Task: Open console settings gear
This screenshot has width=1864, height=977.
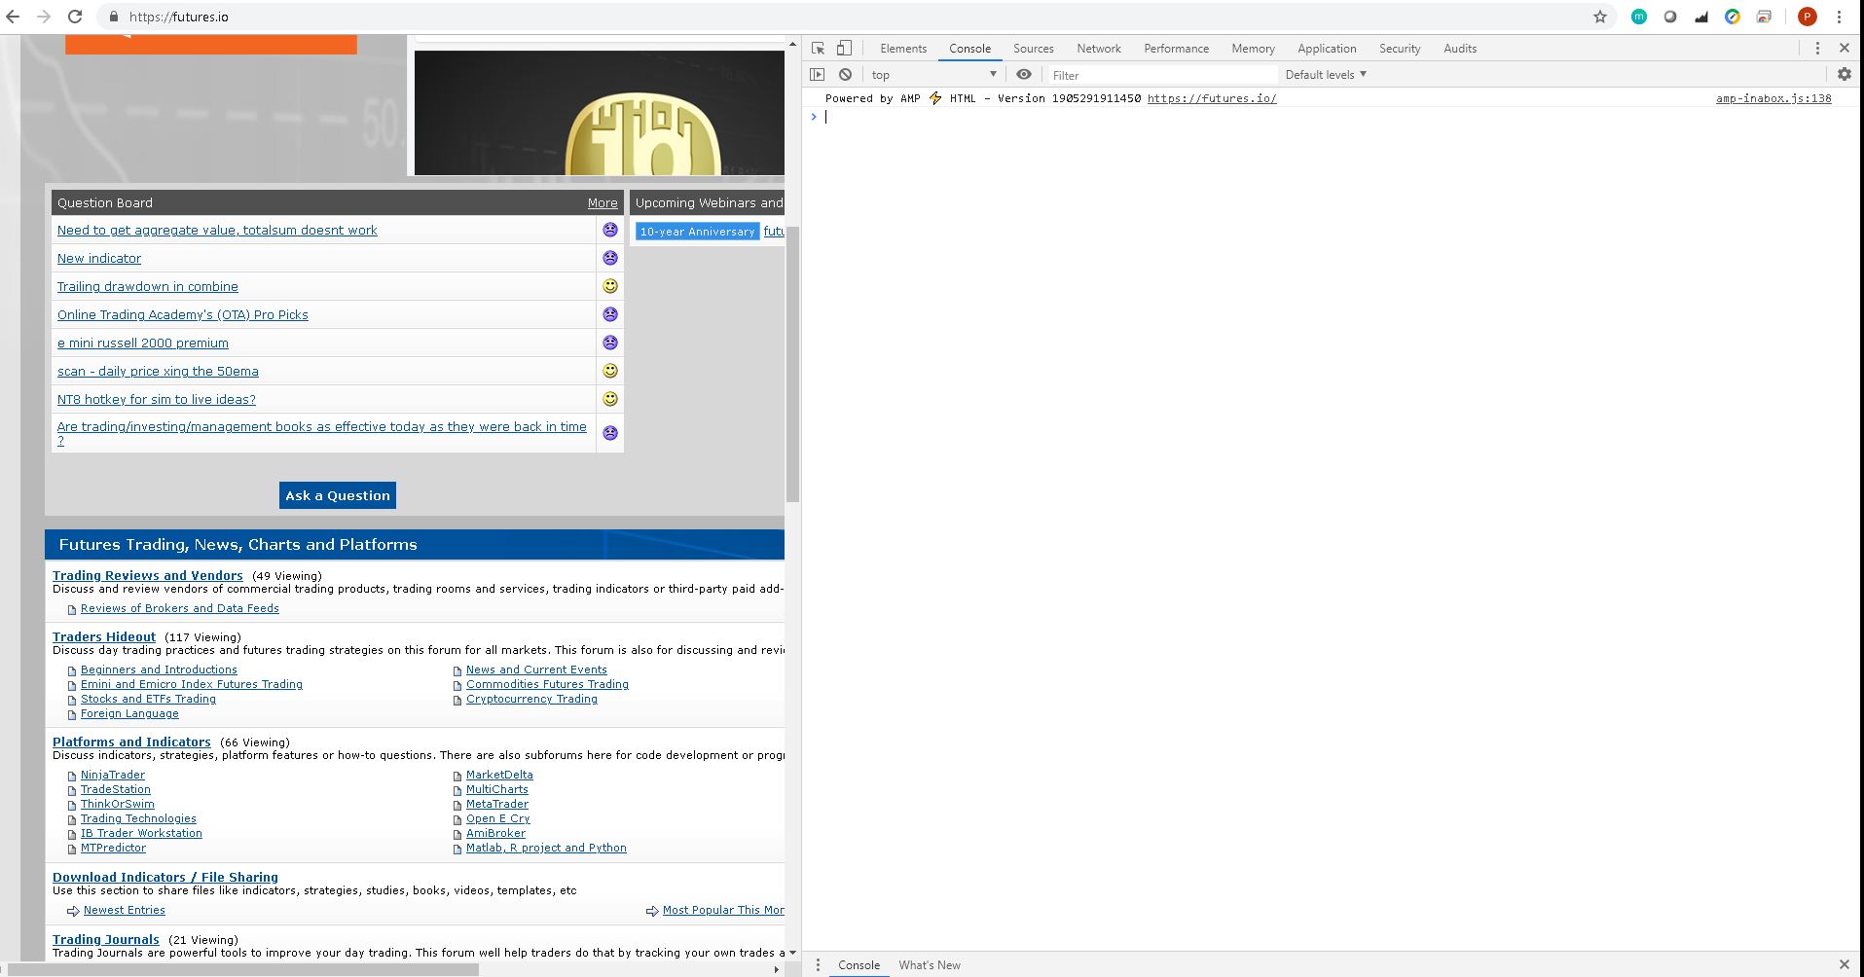Action: (1845, 75)
